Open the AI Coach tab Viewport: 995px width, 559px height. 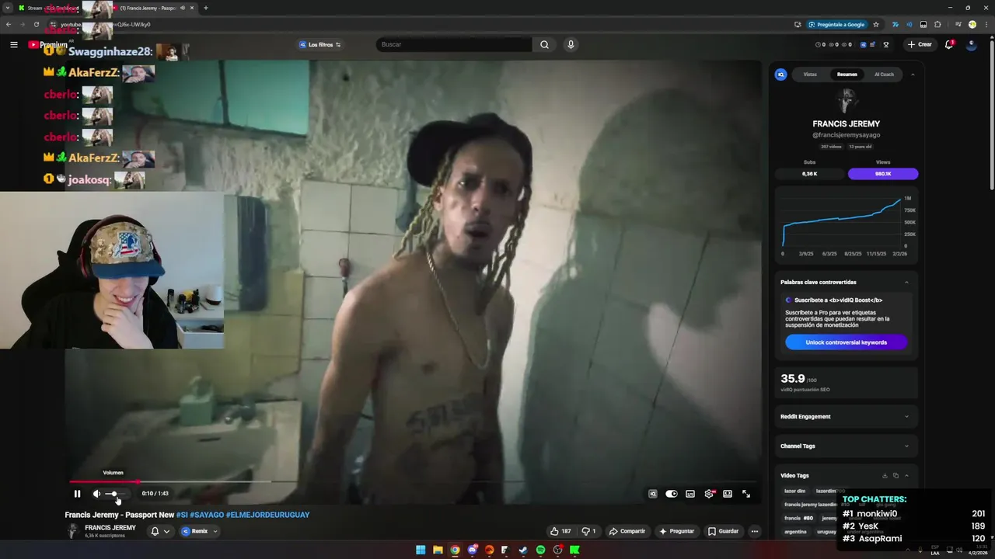(x=885, y=75)
